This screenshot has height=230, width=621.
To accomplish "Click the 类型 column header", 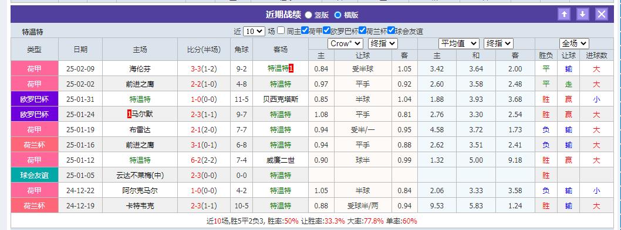I will pyautogui.click(x=35, y=49).
